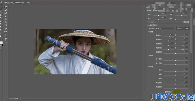Toggle the 预览 preview checkbox
Screen dimensions: 195x101
(166, 92)
